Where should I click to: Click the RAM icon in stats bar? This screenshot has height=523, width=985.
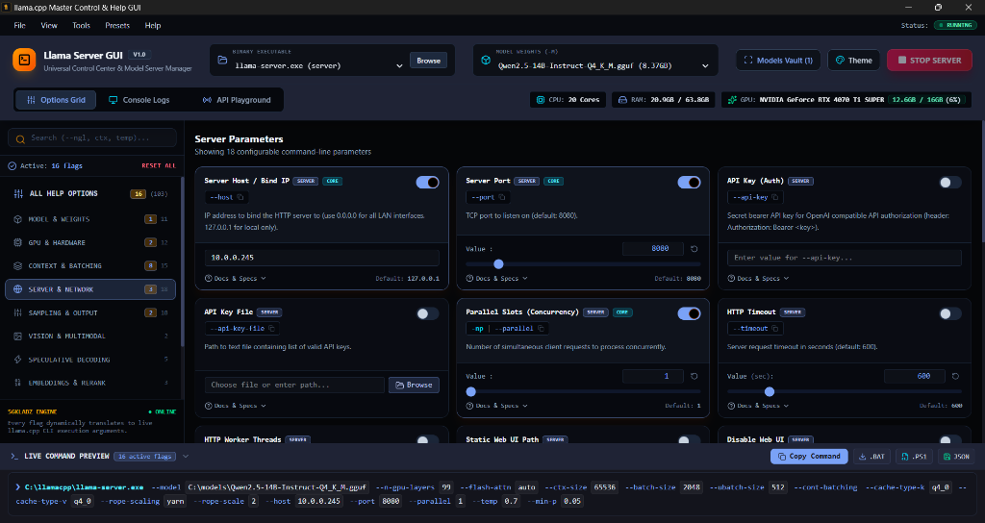click(x=622, y=100)
